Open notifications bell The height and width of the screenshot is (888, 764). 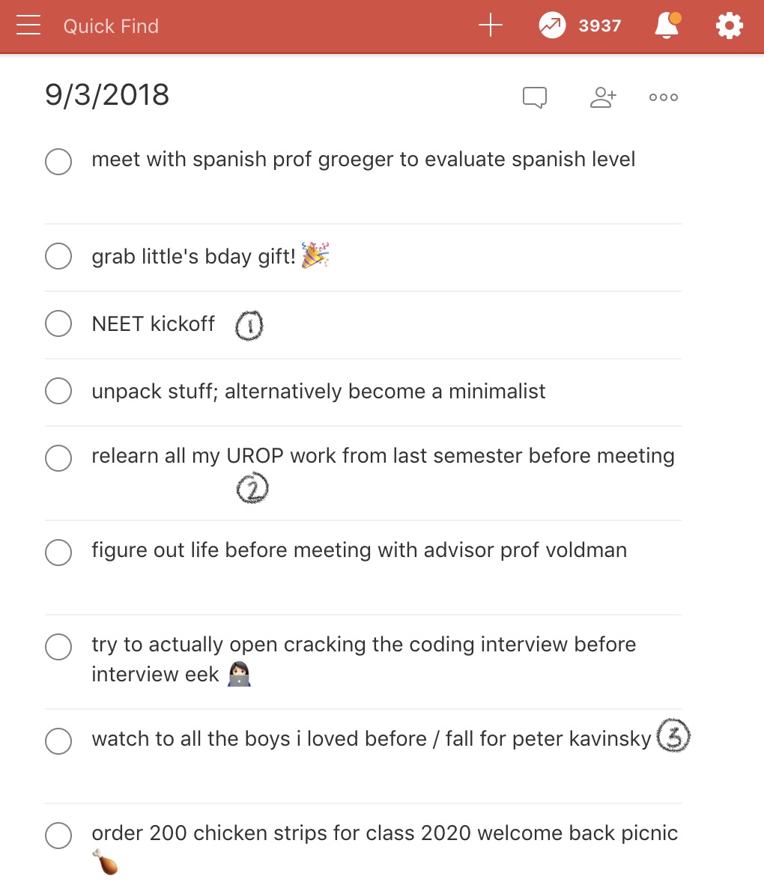click(x=667, y=25)
